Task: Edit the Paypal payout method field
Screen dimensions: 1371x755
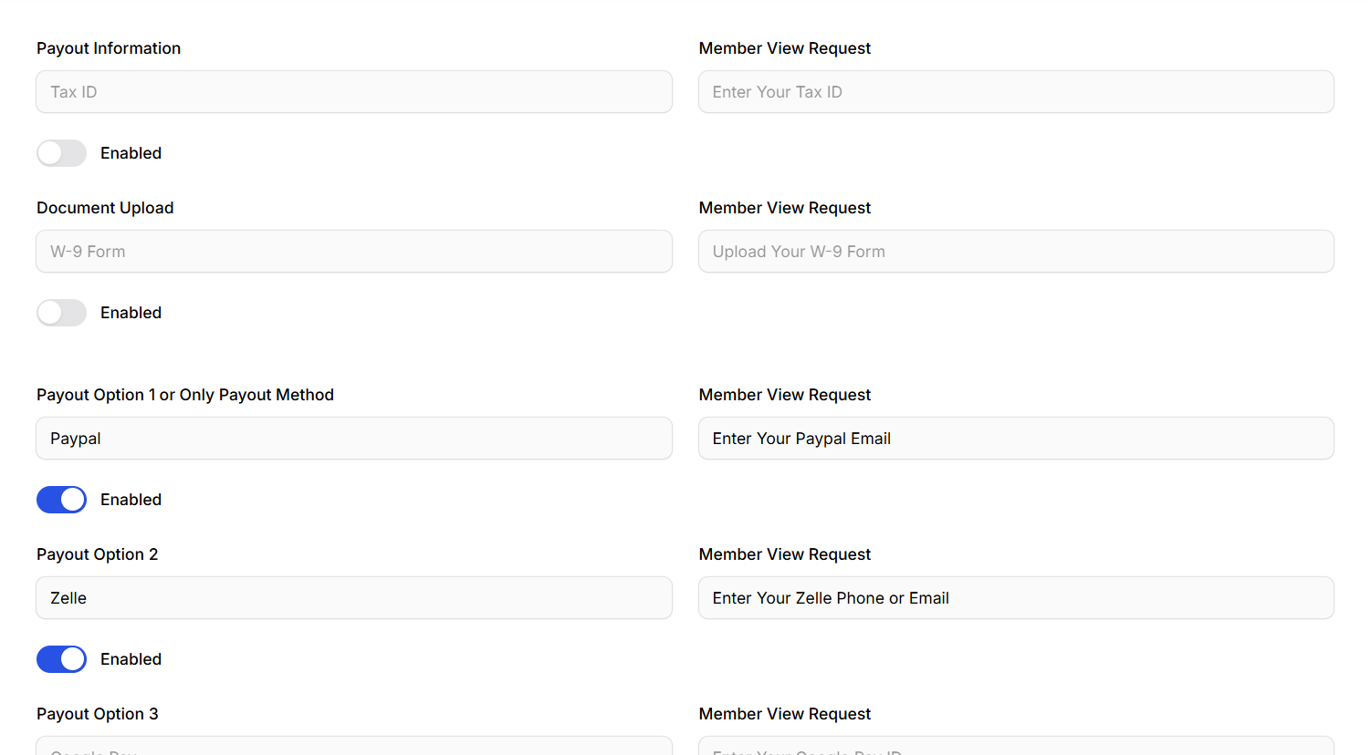Action: (x=354, y=439)
